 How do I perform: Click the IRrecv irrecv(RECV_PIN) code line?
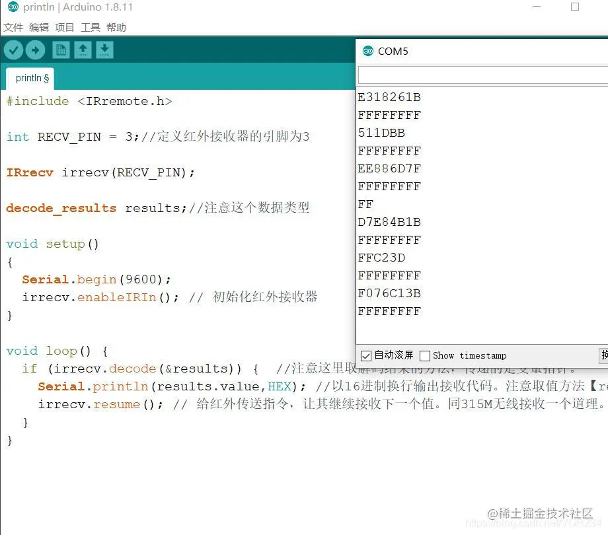[x=100, y=172]
